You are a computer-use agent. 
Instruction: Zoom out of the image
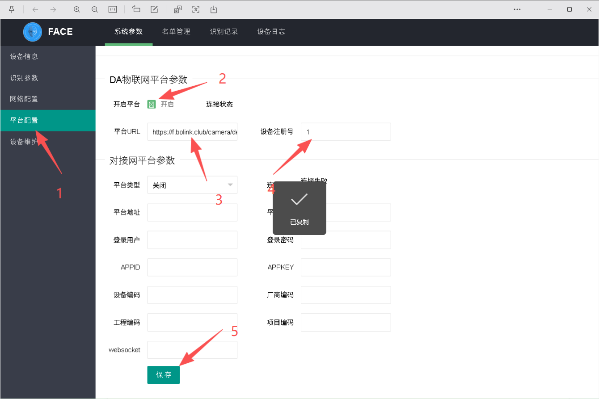click(95, 9)
